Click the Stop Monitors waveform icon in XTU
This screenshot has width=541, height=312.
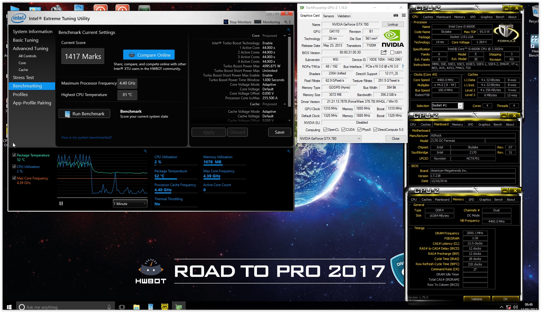click(226, 22)
